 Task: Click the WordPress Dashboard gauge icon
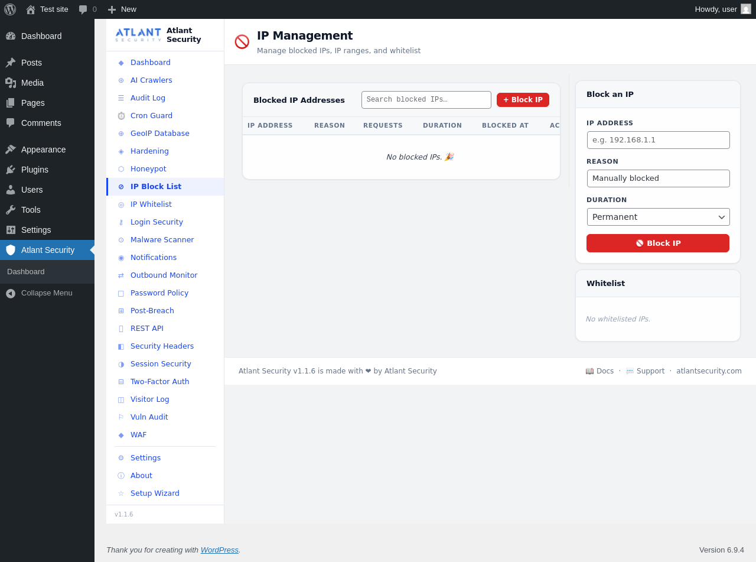(x=11, y=36)
